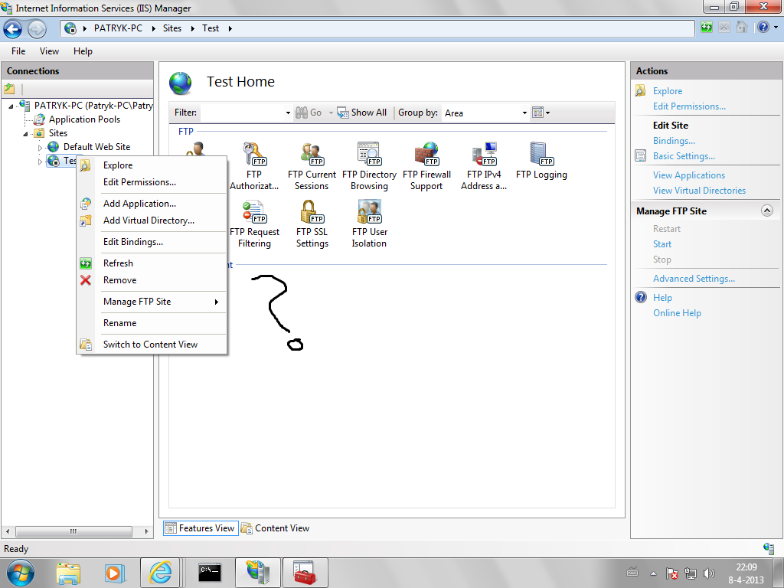This screenshot has width=784, height=588.
Task: Click the Sites breadcrumb in address bar
Action: (x=172, y=28)
